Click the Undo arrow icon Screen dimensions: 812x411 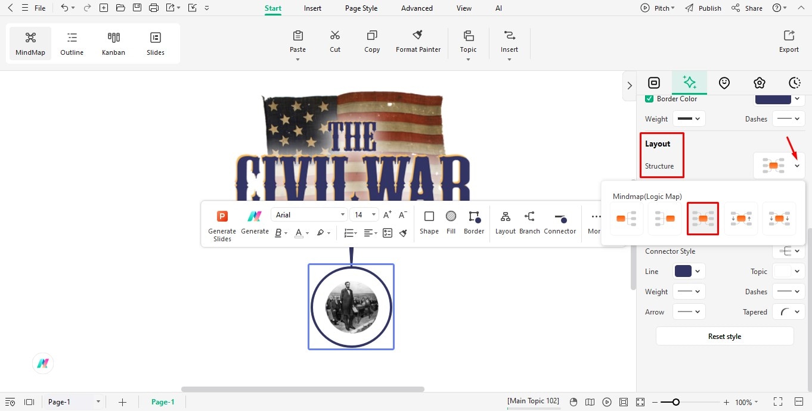coord(64,8)
